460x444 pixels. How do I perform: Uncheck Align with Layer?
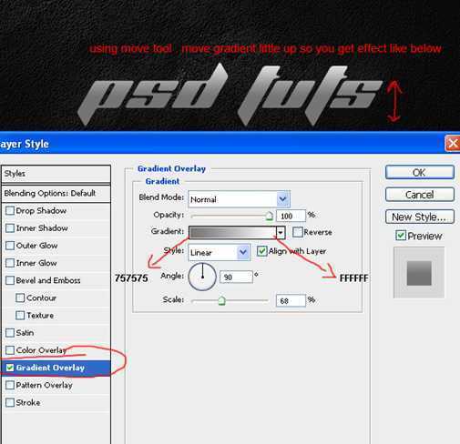click(x=261, y=251)
